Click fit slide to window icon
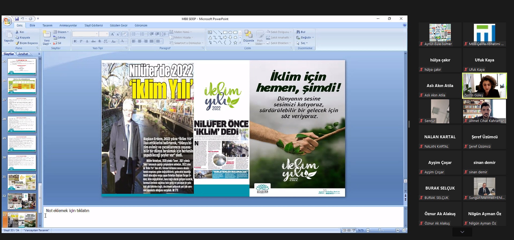 (404, 230)
